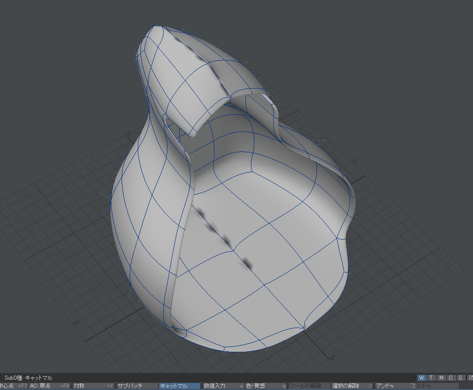Select the サブパッチ subpatch button

pyautogui.click(x=137, y=386)
